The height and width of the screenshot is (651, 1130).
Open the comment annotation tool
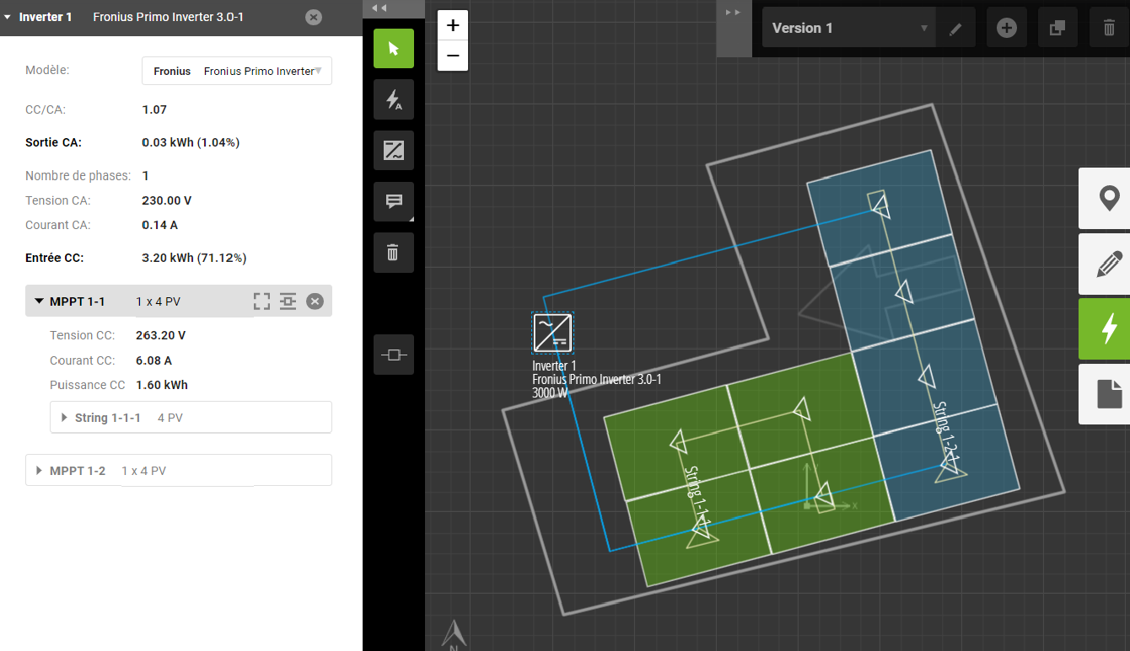click(x=394, y=201)
